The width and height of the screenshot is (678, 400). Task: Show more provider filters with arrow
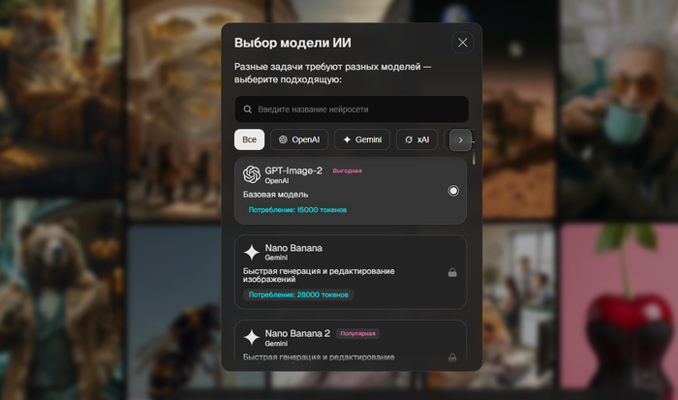pyautogui.click(x=460, y=140)
